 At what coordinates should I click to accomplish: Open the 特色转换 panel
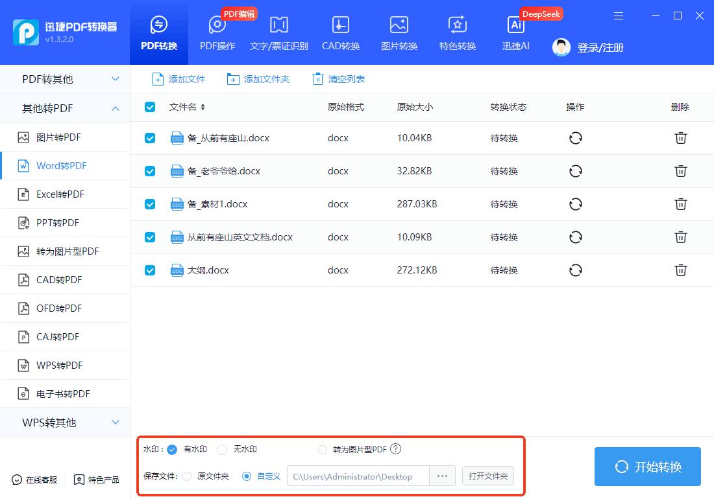456,32
